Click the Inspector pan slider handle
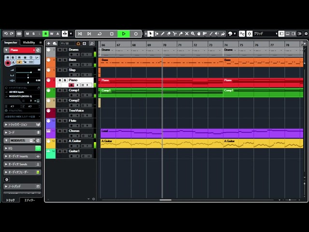 click(x=28, y=77)
